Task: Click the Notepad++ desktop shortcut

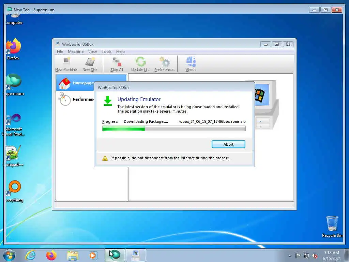Action: (x=14, y=156)
